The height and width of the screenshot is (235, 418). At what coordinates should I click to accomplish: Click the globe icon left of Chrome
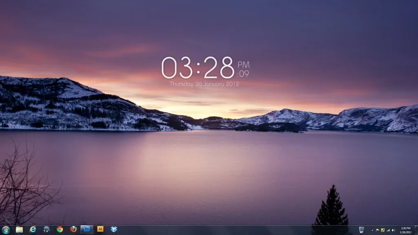[47, 229]
